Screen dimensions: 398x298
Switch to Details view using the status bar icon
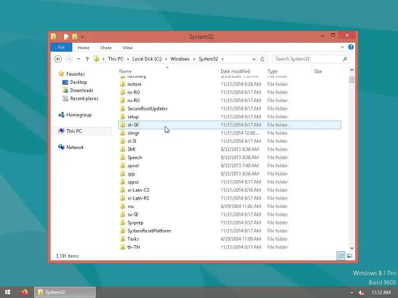340,256
